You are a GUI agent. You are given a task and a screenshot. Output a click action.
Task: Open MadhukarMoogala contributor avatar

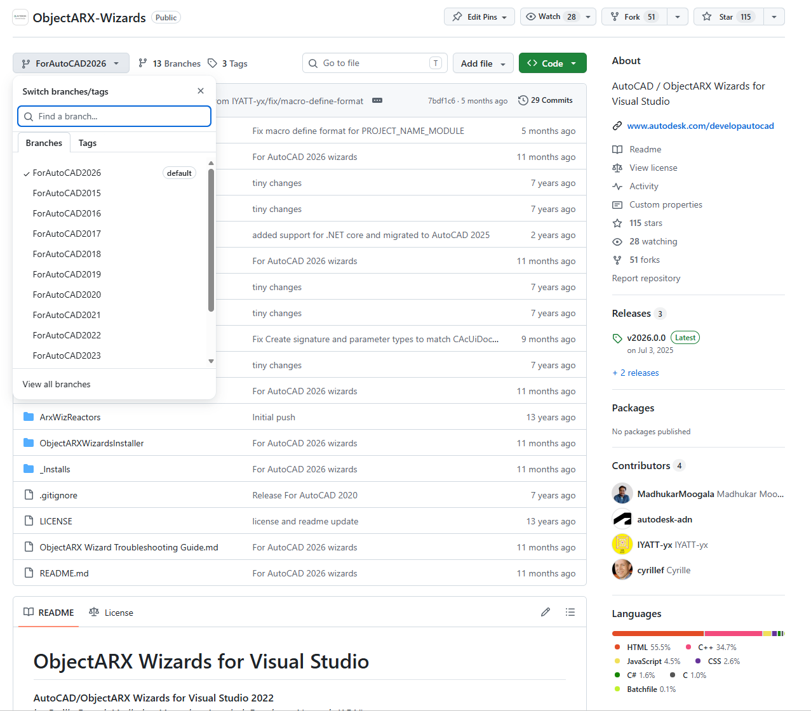[622, 493]
